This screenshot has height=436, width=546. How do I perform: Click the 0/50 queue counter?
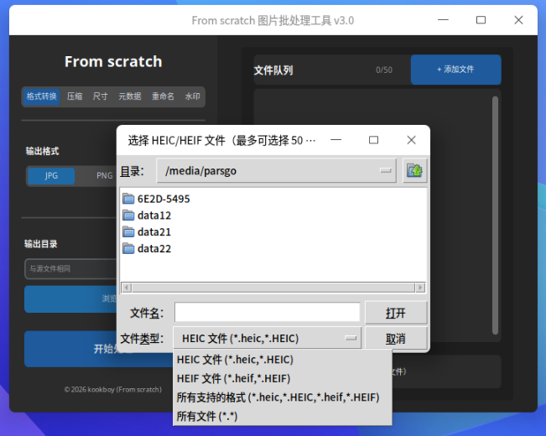pyautogui.click(x=384, y=70)
